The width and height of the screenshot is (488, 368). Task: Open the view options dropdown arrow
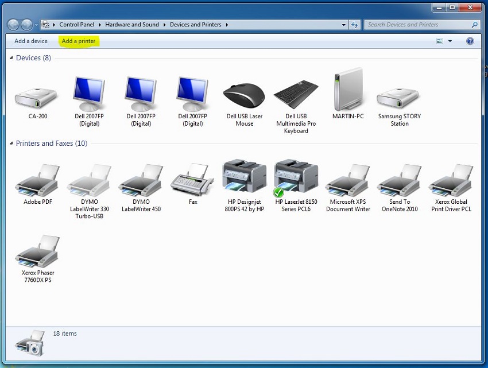(450, 41)
